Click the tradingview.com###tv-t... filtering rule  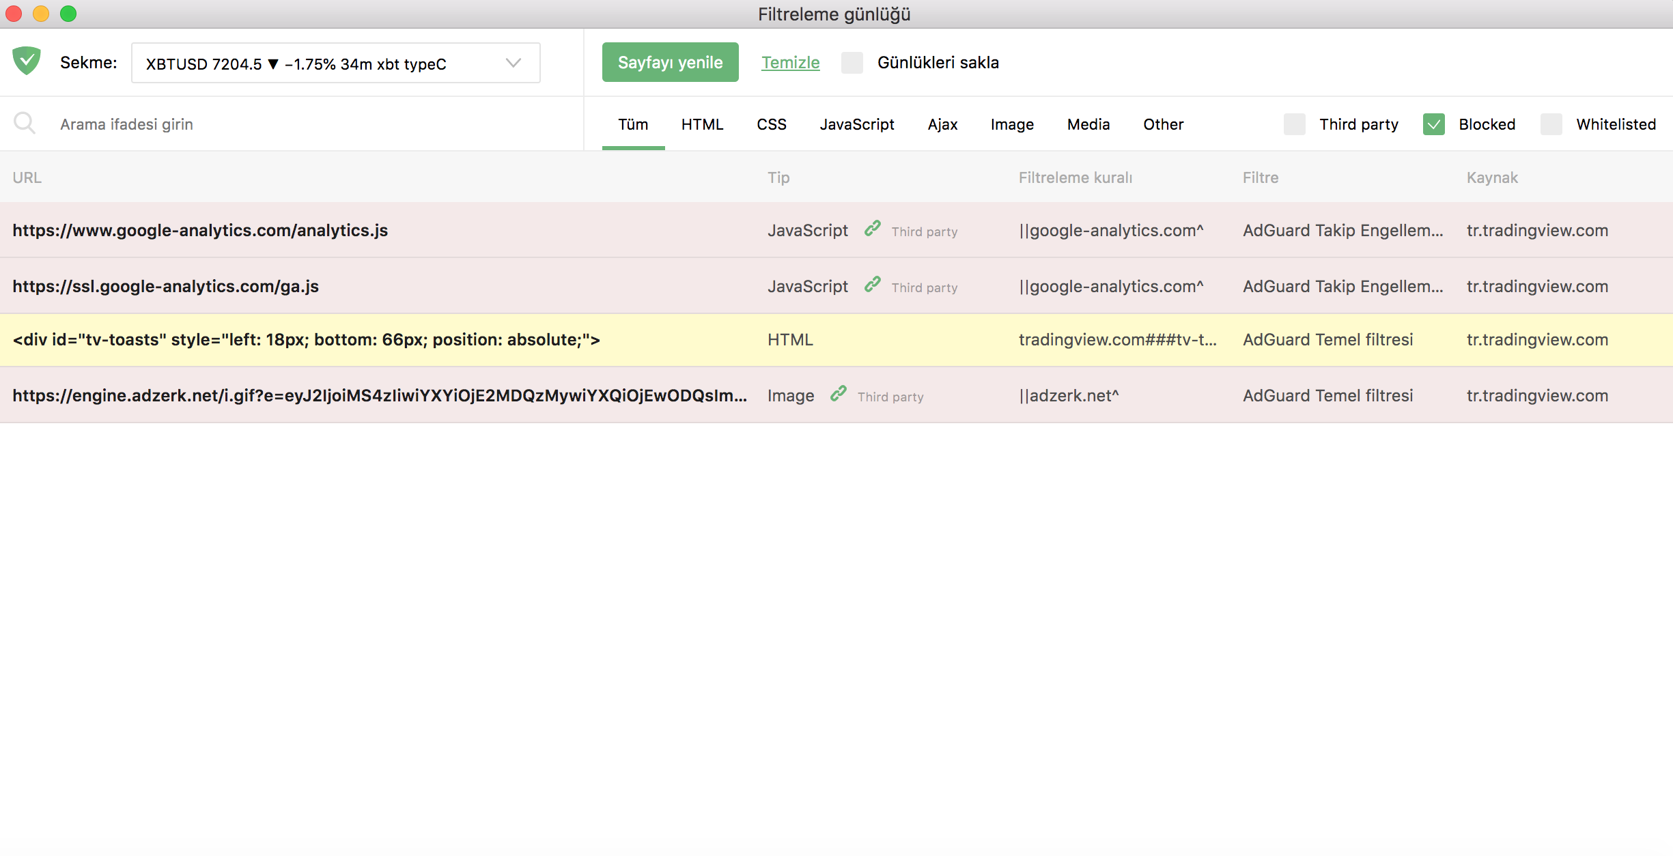(x=1118, y=339)
